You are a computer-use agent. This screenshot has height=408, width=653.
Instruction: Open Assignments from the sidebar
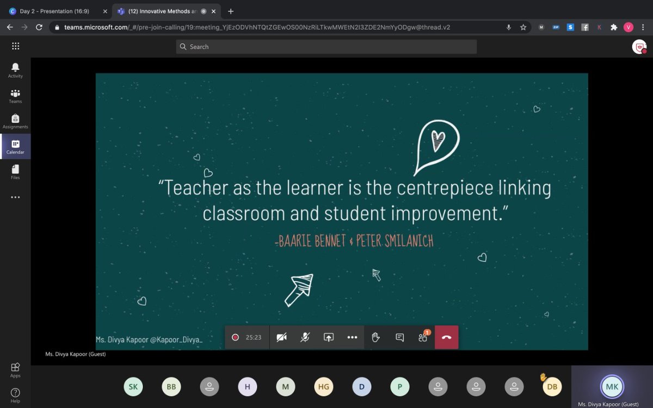[x=15, y=121]
